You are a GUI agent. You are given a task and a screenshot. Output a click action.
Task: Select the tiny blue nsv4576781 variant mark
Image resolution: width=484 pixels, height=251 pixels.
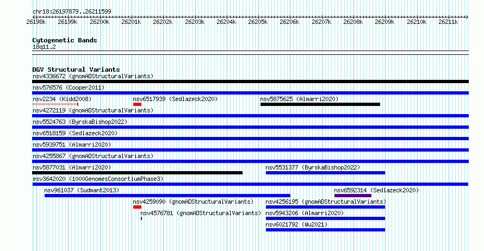(x=141, y=218)
